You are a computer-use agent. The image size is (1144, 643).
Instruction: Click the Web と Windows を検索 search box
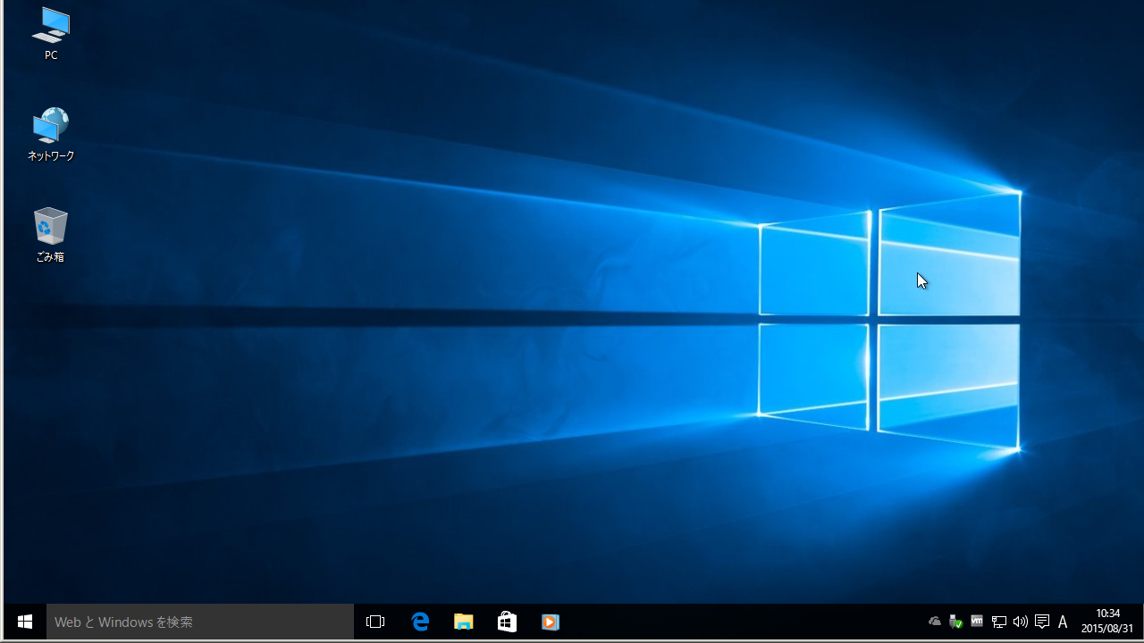[200, 622]
